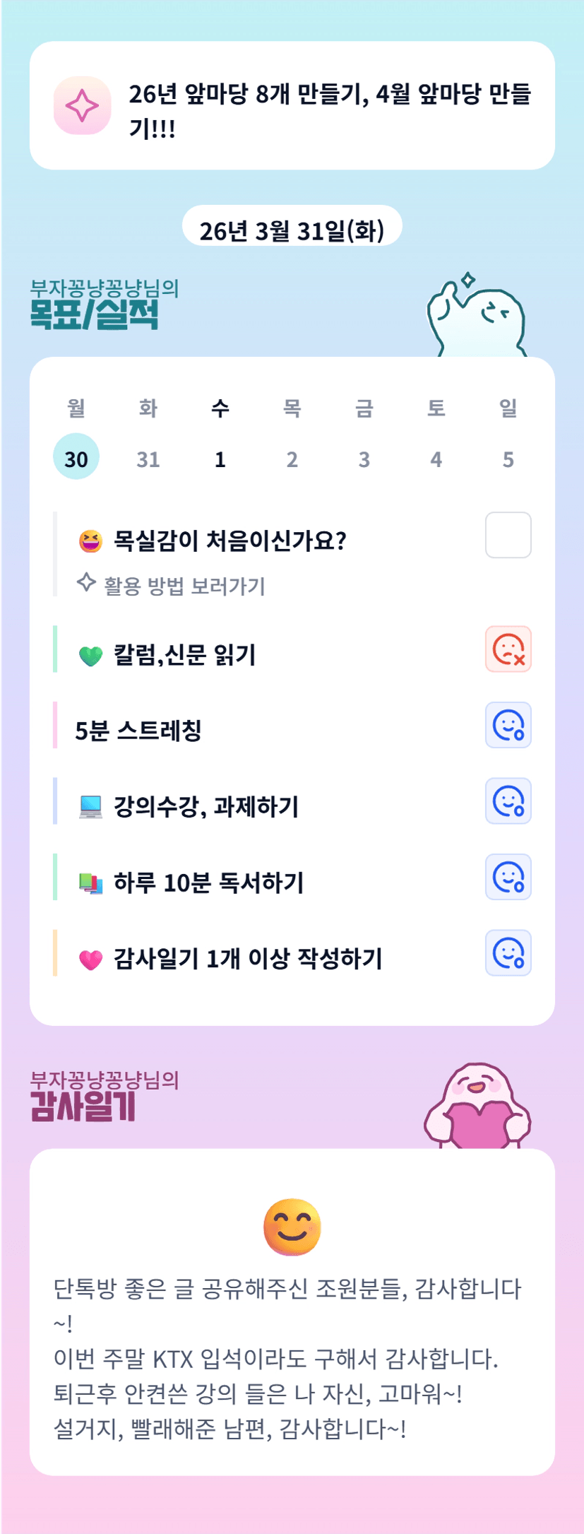
Task: Select Wednesday 1 in the week calendar
Action: tap(220, 459)
